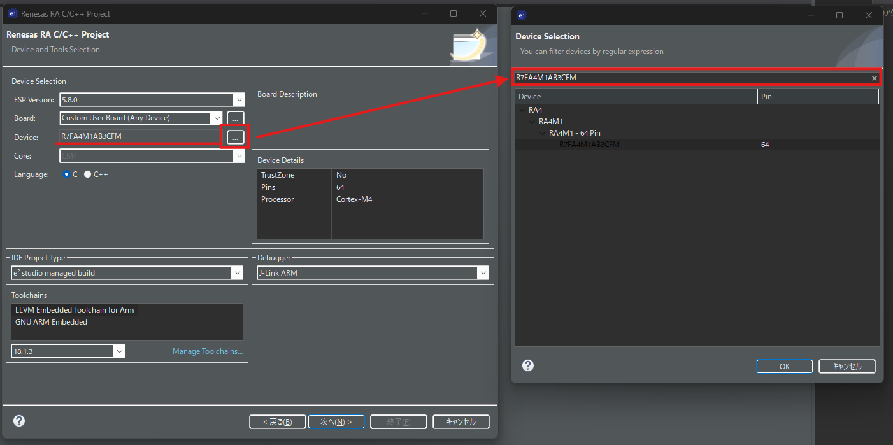Screen dimensions: 893x445
Task: Select the C language radio button
Action: tap(66, 174)
